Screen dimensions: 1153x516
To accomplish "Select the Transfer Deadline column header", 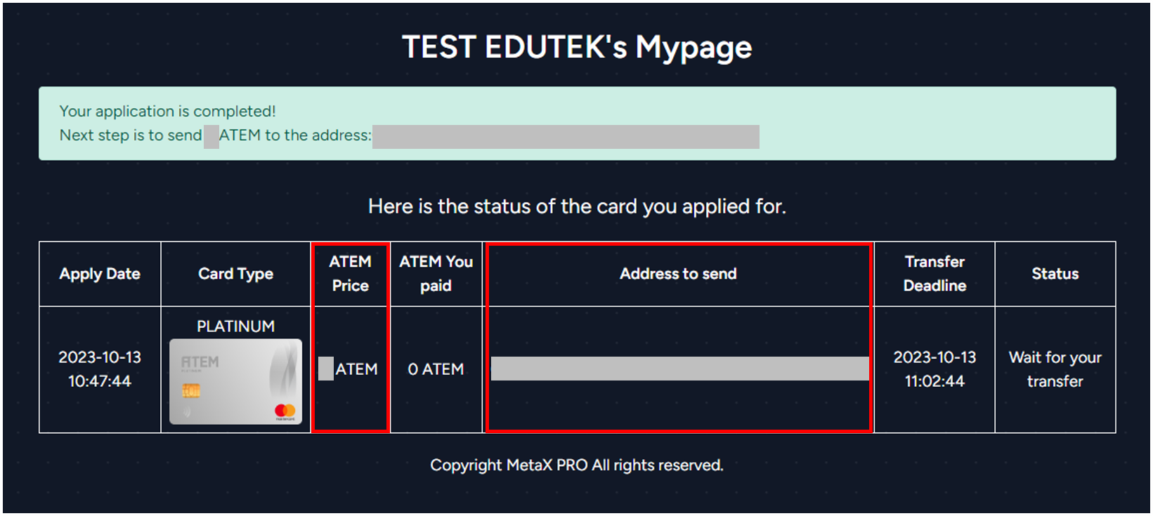I will (x=934, y=273).
